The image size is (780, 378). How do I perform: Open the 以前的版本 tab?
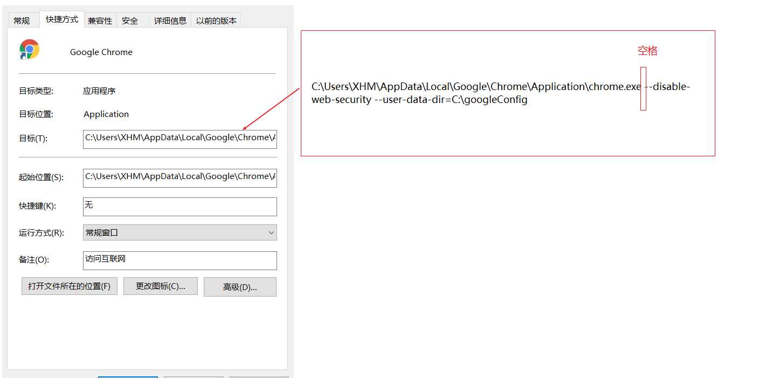pyautogui.click(x=216, y=20)
